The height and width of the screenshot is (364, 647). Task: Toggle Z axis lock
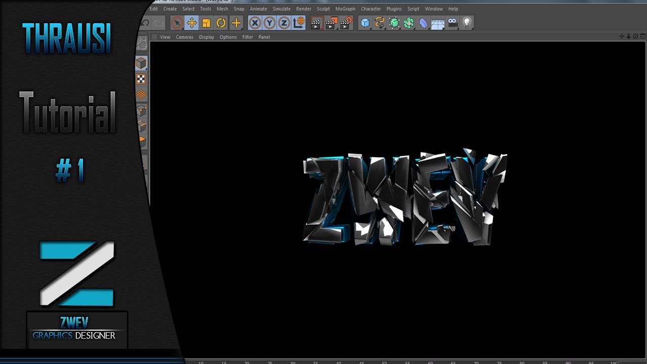284,23
